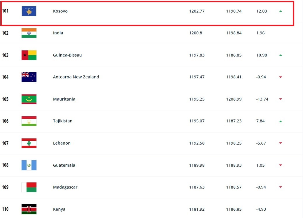Open the Aotearoa New Zealand link
303x218 pixels.
[76, 77]
